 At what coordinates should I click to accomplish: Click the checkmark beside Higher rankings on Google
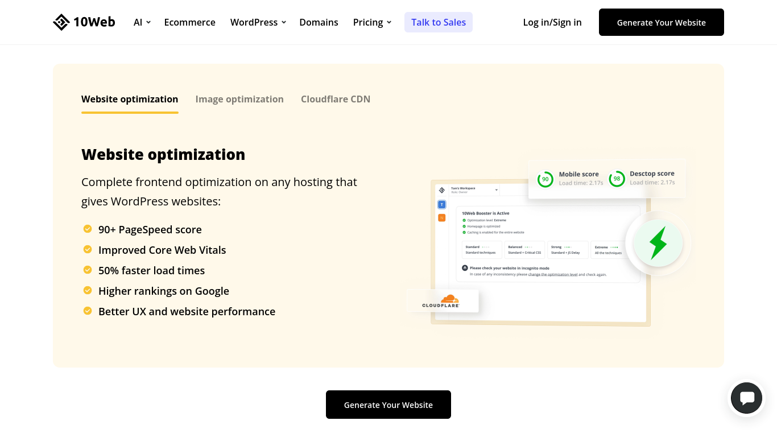click(x=88, y=290)
